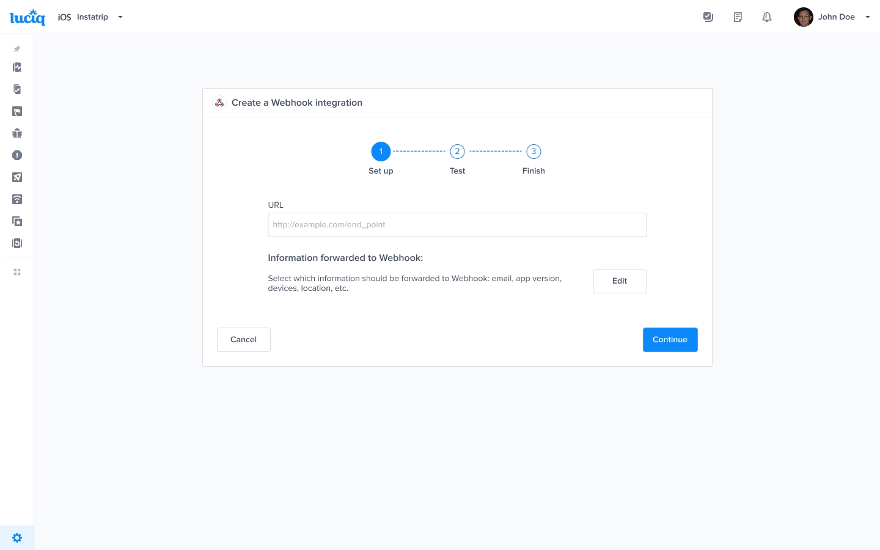Screen dimensions: 880x550
Task: Open the checklist icon in the top bar
Action: pyautogui.click(x=708, y=17)
